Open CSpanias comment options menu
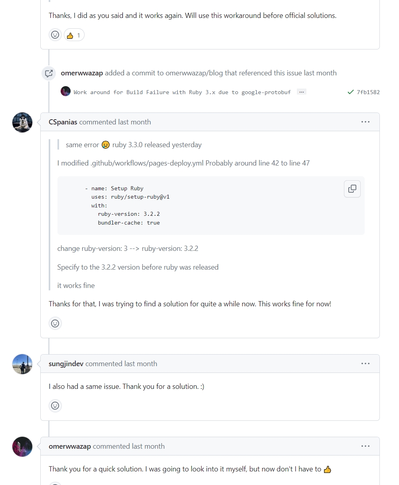399x485 pixels. click(x=365, y=122)
